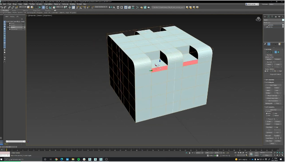Click the Undo arrow icon
The width and height of the screenshot is (285, 162).
pyautogui.click(x=1, y=7)
